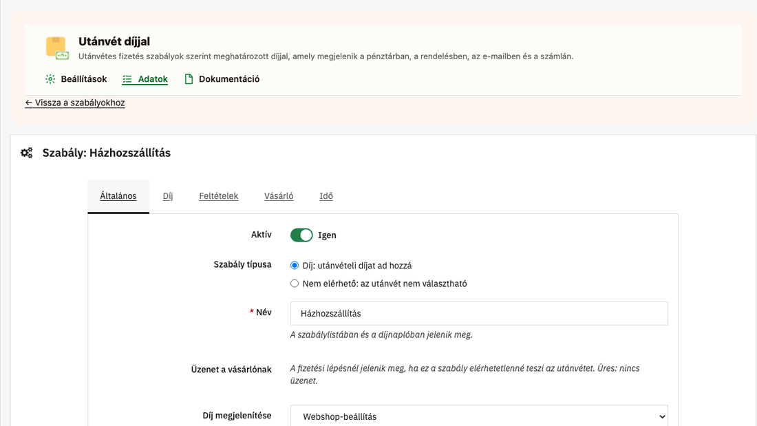Switch to the Feltételek tab

point(219,196)
